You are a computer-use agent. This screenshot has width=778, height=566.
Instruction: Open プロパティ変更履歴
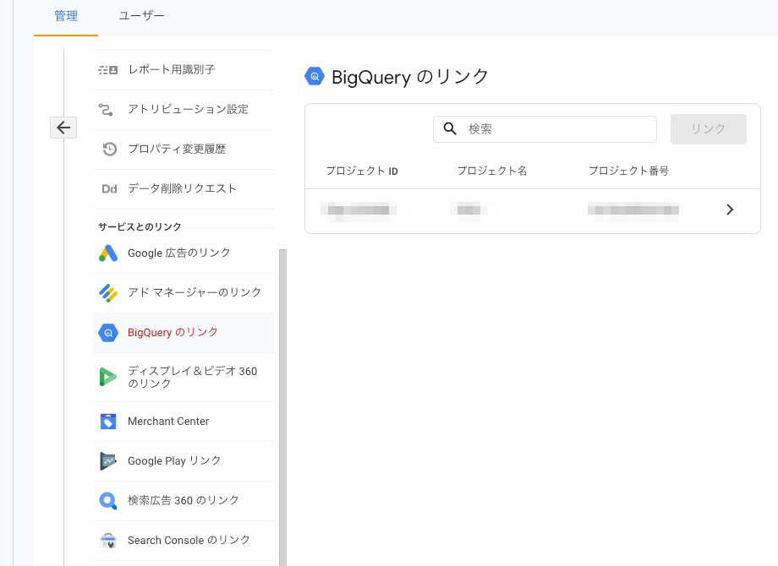(x=184, y=150)
